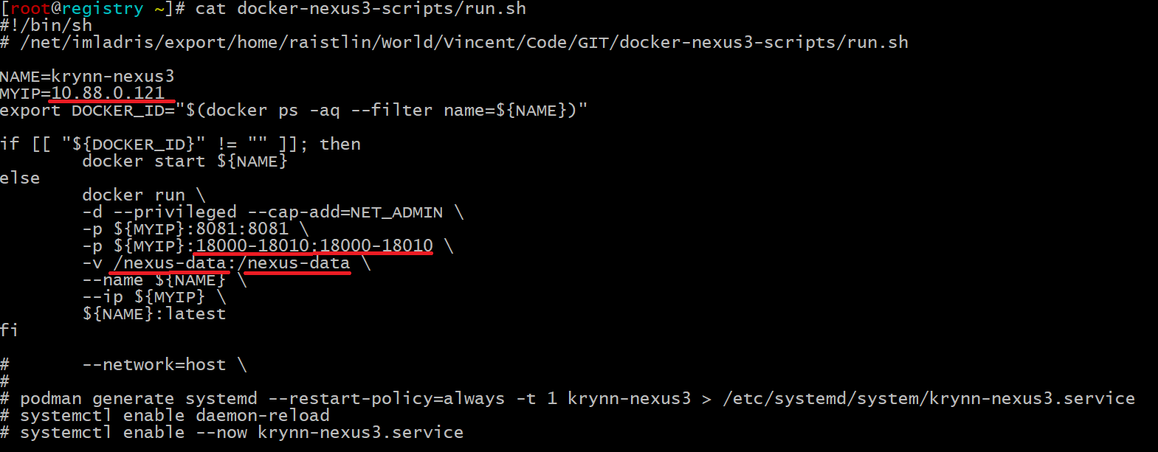Click the closing fi keyword
Image resolution: width=1158 pixels, height=452 pixels.
point(9,330)
